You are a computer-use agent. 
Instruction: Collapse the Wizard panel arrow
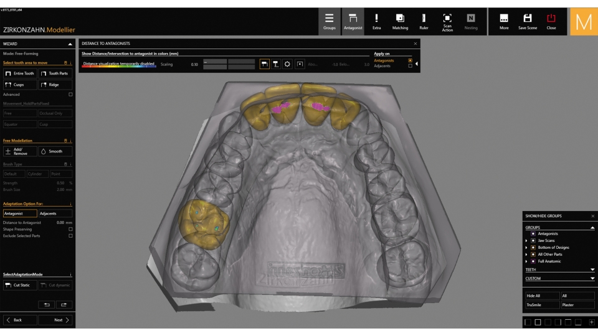[70, 44]
